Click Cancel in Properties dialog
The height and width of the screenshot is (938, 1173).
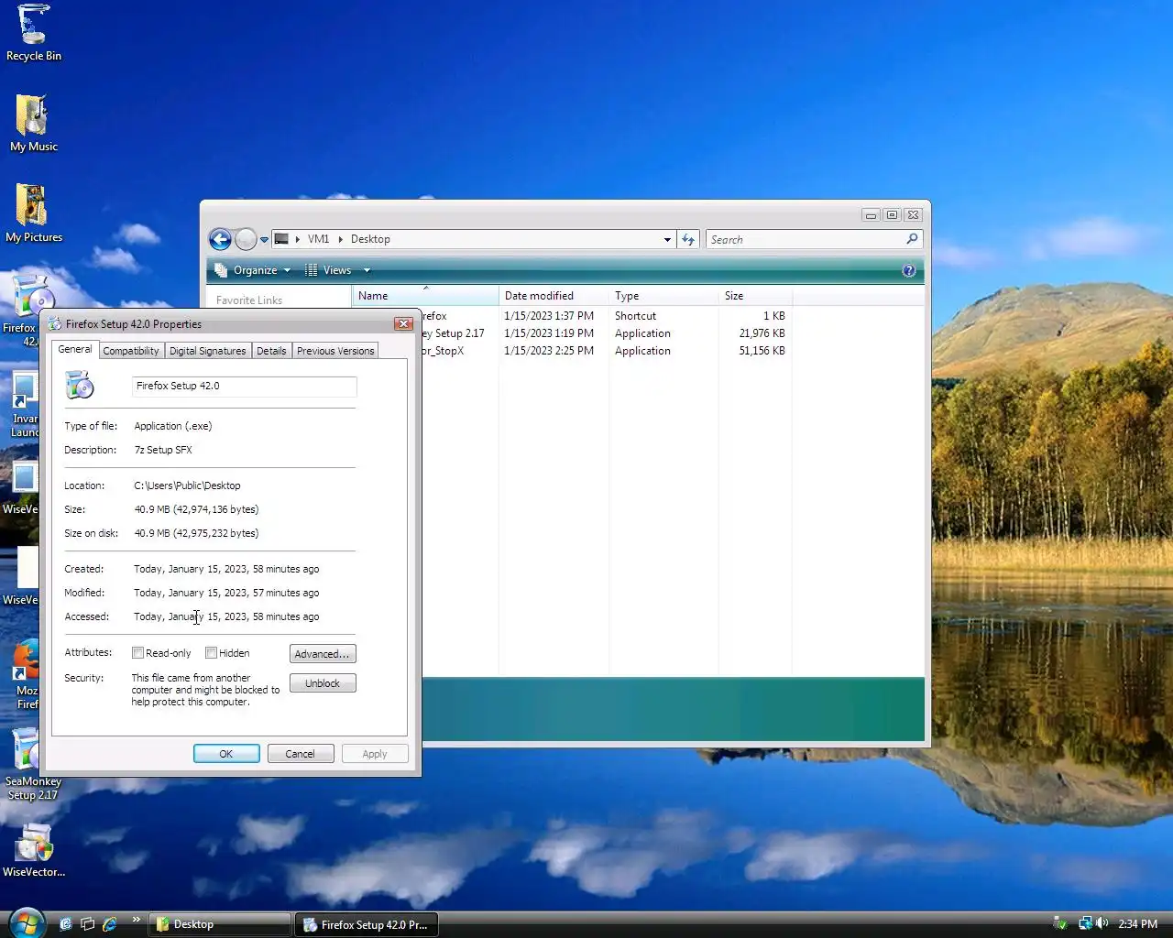point(301,754)
